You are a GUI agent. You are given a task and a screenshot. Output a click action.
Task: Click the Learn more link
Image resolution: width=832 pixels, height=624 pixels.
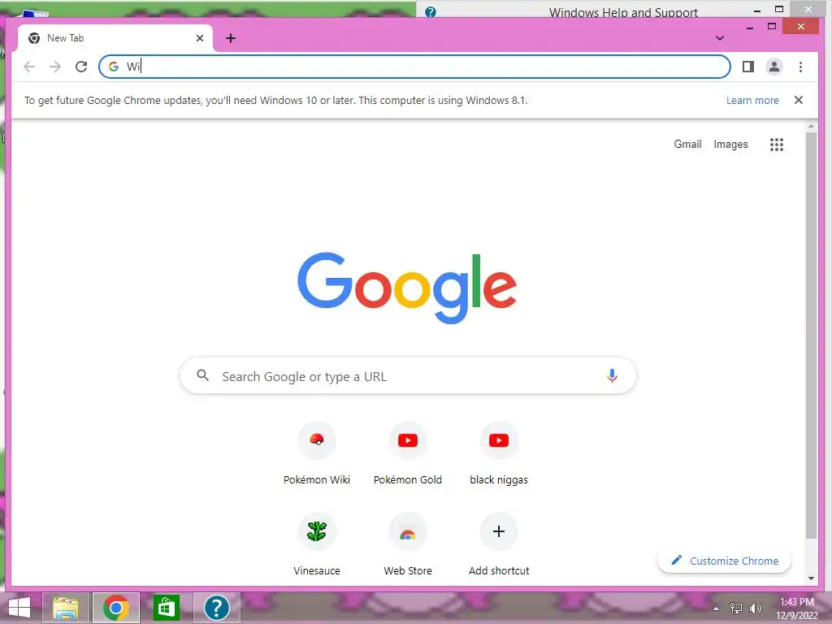pyautogui.click(x=752, y=100)
